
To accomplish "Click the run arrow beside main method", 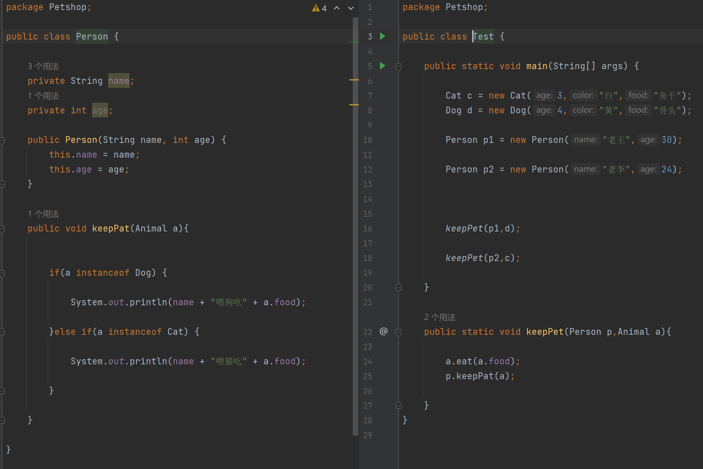I will (x=382, y=66).
